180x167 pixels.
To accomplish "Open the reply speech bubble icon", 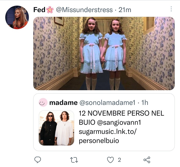I will [38, 160].
